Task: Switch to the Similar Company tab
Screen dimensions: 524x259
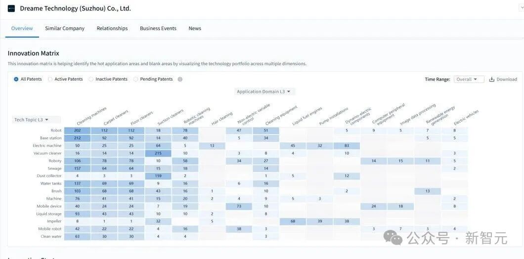Action: click(x=65, y=28)
